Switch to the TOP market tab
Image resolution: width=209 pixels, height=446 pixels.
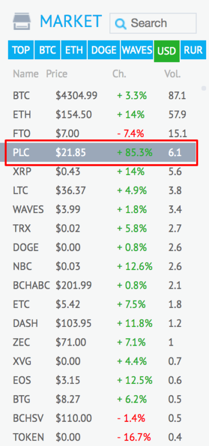[21, 50]
